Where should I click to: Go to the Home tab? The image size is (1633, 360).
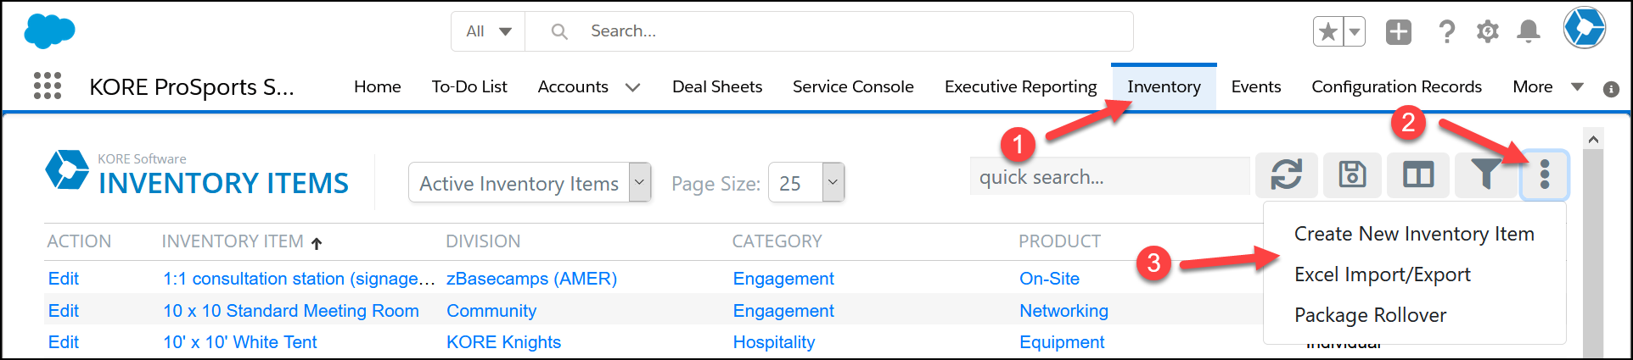click(x=378, y=86)
